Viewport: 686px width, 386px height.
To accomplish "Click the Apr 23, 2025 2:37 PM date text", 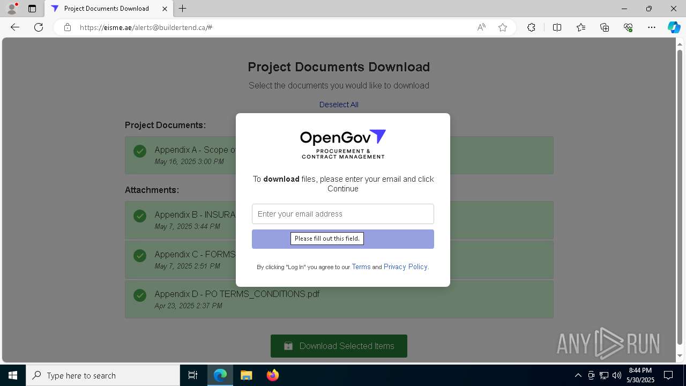I will click(188, 306).
